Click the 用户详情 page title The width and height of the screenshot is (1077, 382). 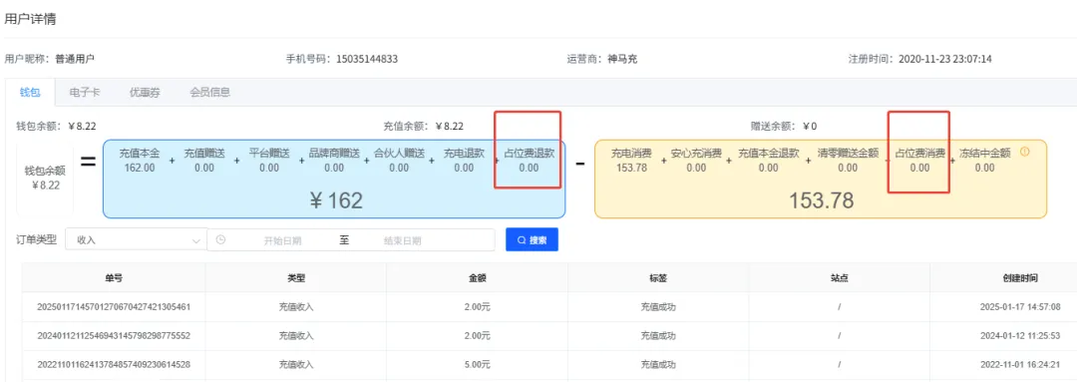[30, 19]
